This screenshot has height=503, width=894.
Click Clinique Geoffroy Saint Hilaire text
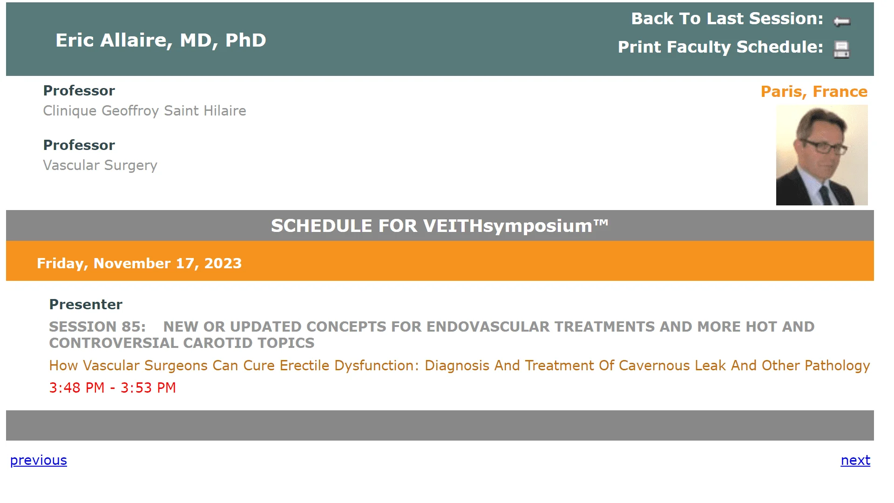[x=144, y=111]
